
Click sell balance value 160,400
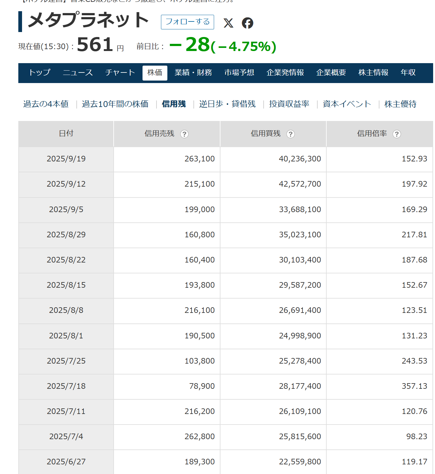coord(200,260)
